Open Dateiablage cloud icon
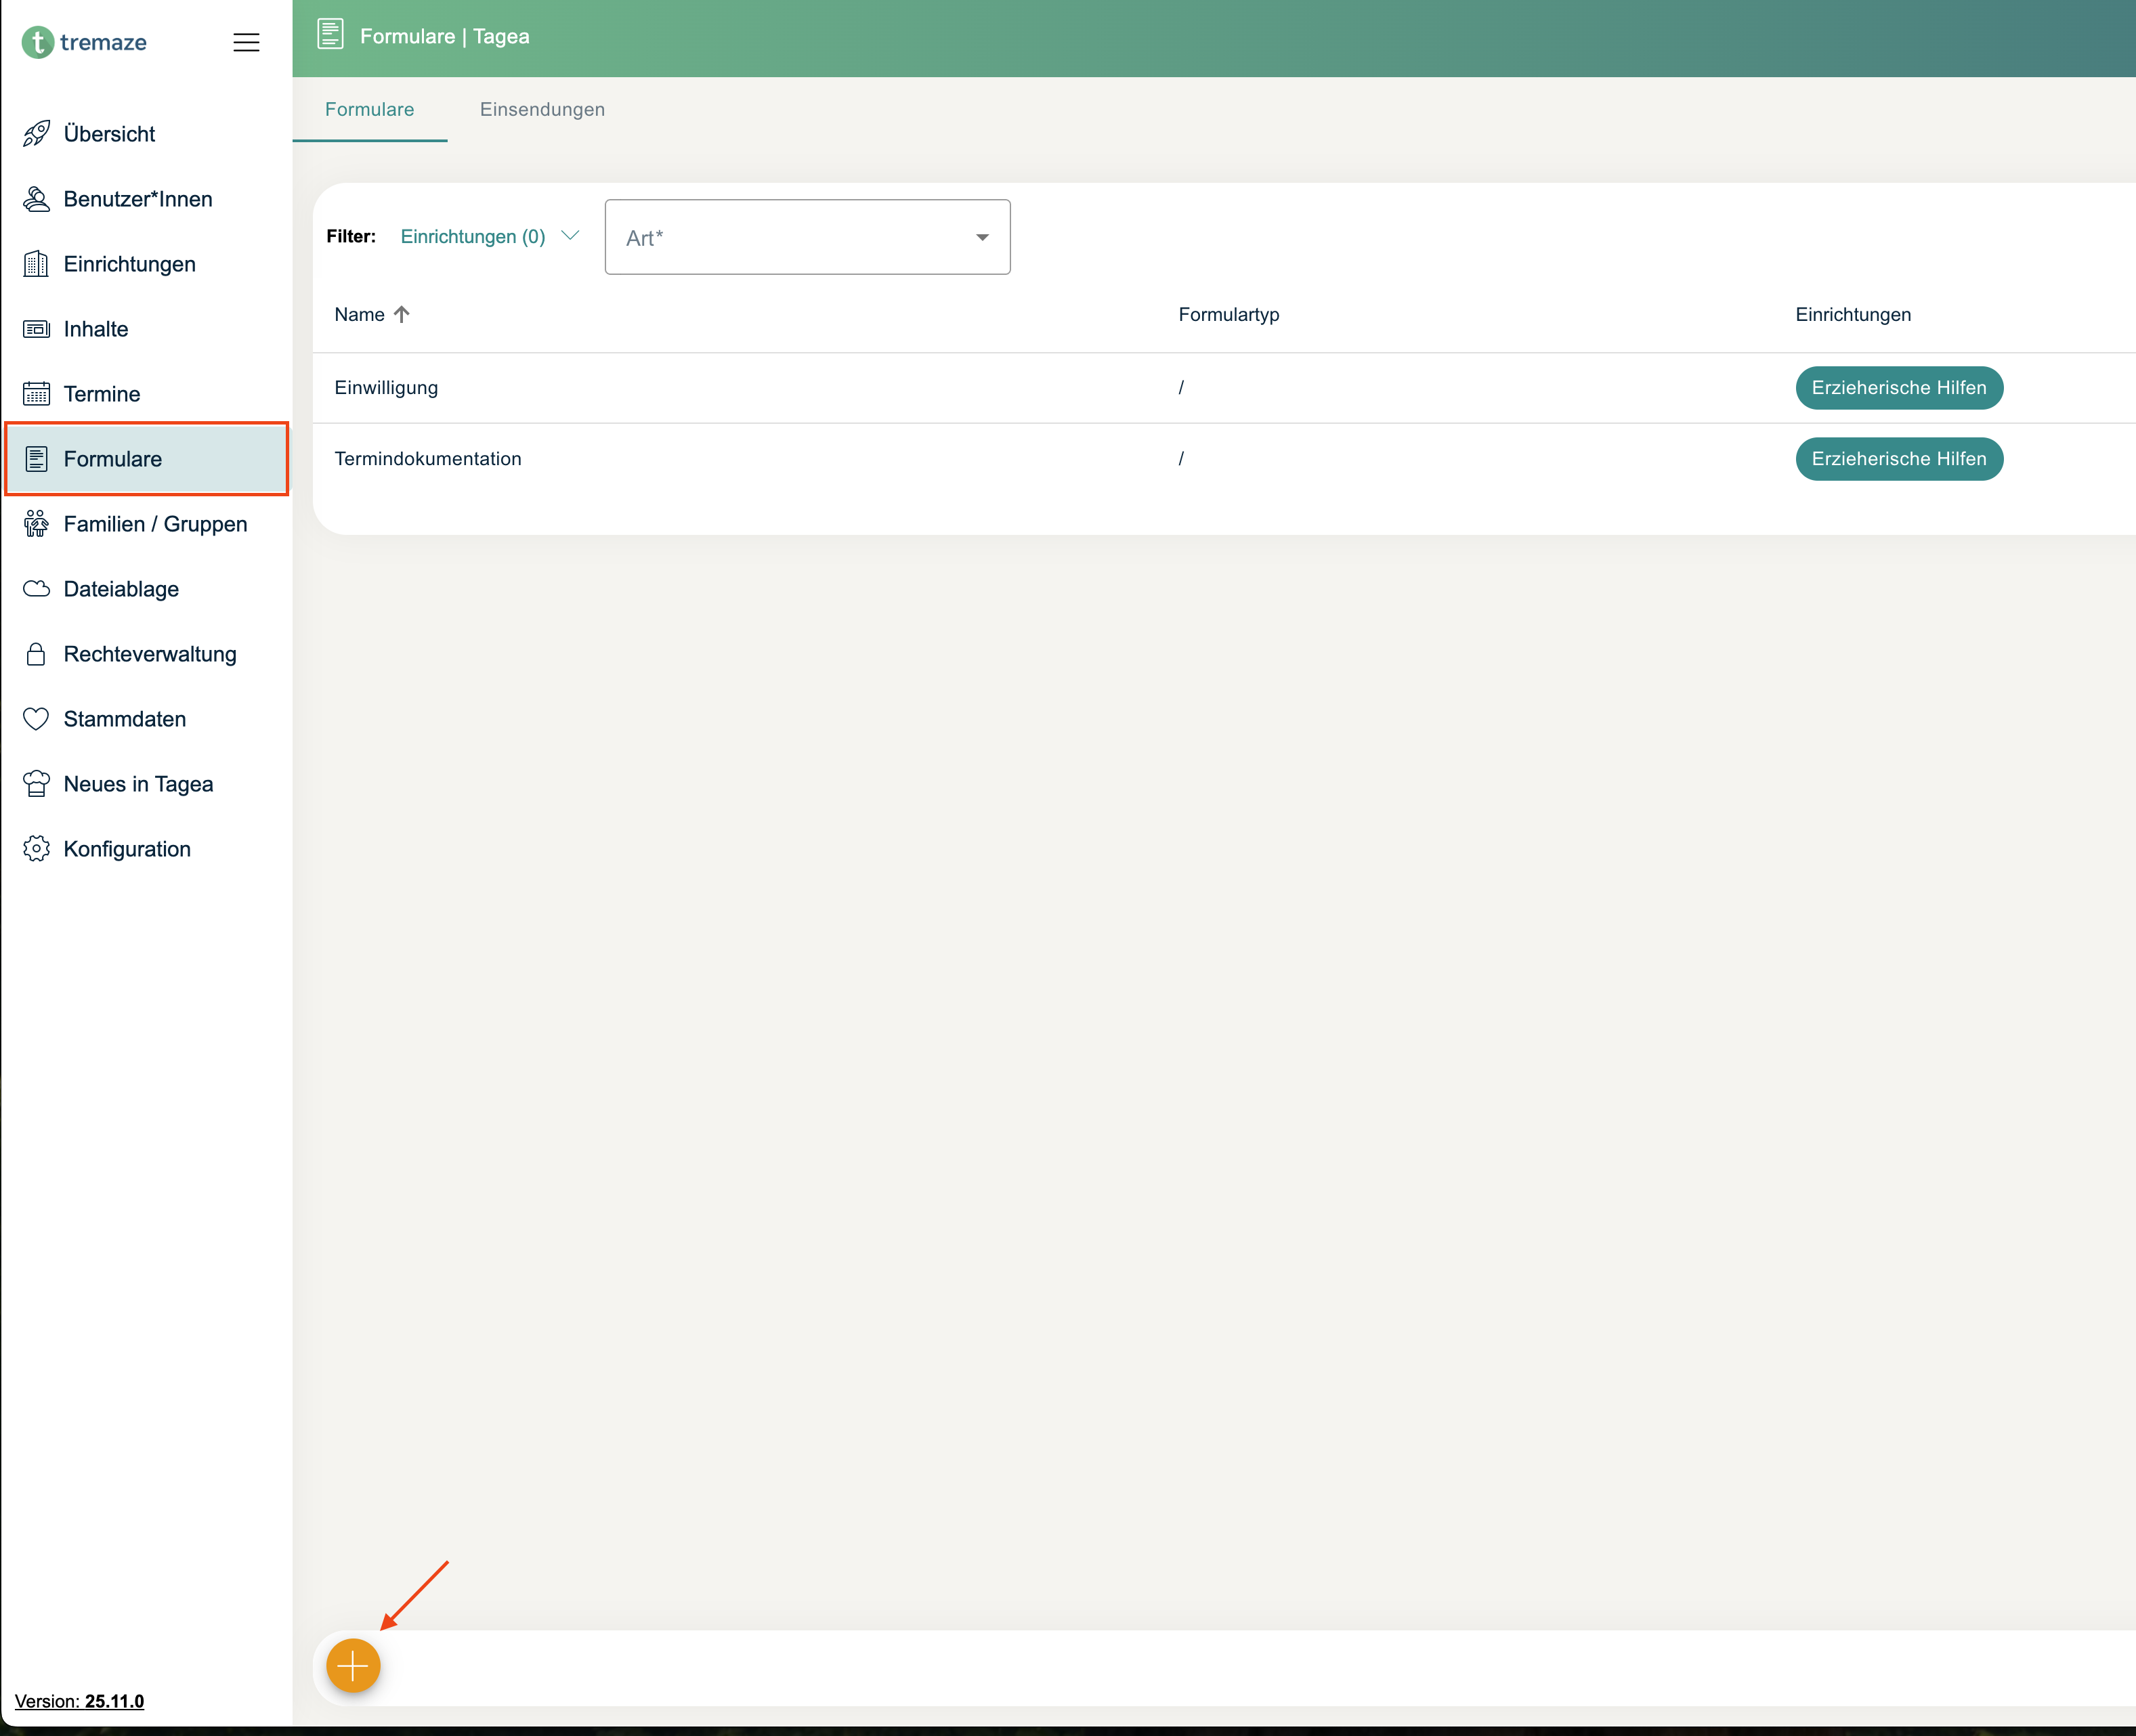This screenshot has width=2136, height=1736. coord(36,589)
